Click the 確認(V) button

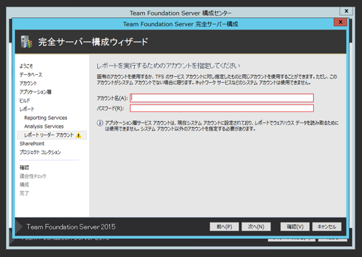(295, 227)
